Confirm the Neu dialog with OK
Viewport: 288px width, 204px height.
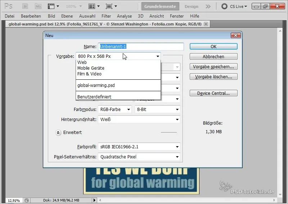tap(213, 47)
